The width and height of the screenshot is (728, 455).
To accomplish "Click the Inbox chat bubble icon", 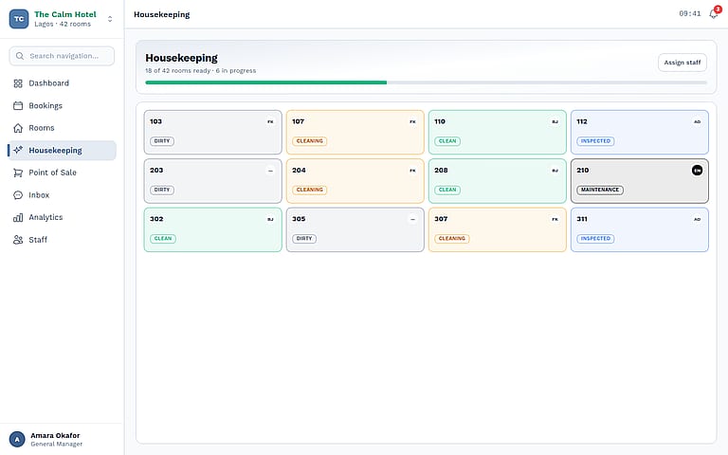I will pyautogui.click(x=18, y=195).
